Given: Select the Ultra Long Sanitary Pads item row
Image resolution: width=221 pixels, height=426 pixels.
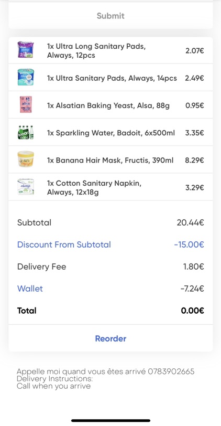Looking at the screenshot, I should (110, 50).
